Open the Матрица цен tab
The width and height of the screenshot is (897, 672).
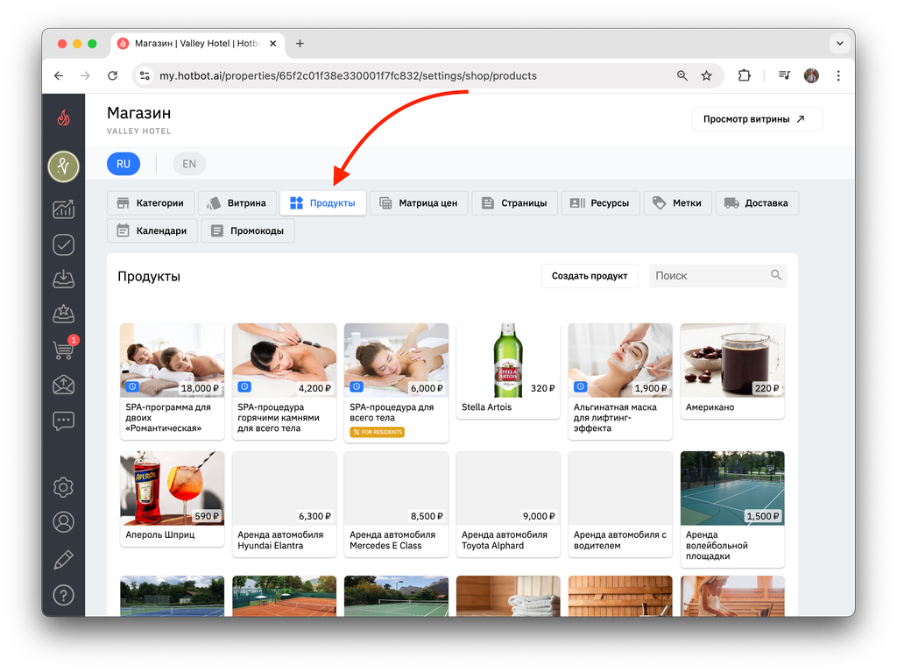pos(419,203)
